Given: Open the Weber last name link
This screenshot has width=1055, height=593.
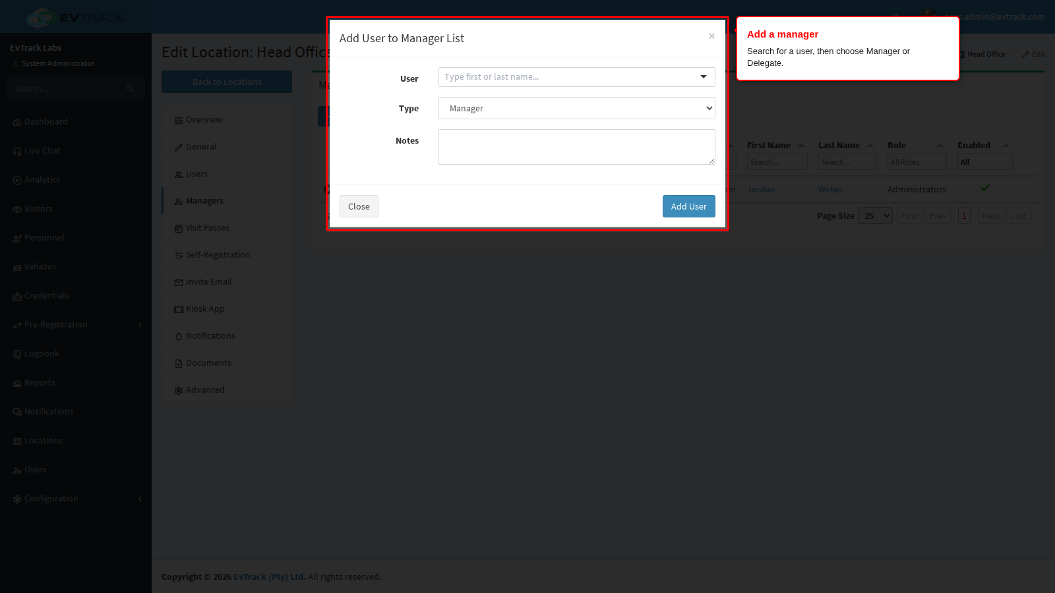Looking at the screenshot, I should (831, 189).
